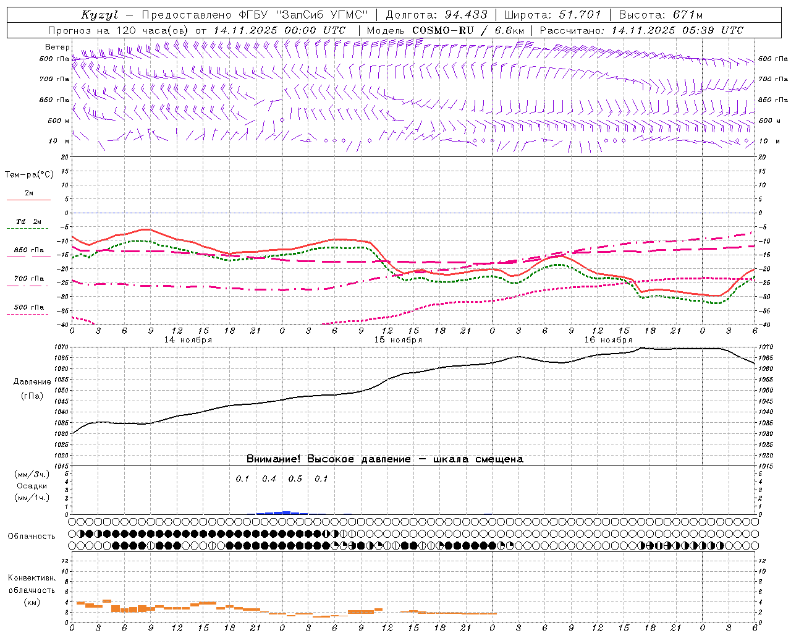
Task: Select the '2м' temperature legend label
Action: [29, 193]
